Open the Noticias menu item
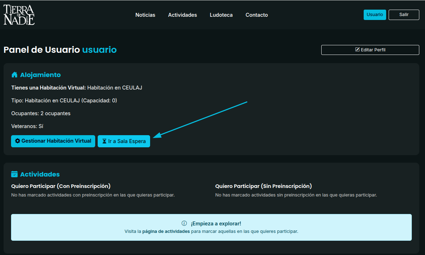 [145, 15]
